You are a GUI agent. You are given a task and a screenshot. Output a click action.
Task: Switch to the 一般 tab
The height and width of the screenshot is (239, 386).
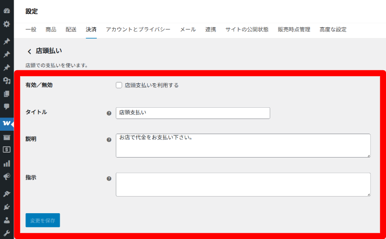pyautogui.click(x=31, y=29)
